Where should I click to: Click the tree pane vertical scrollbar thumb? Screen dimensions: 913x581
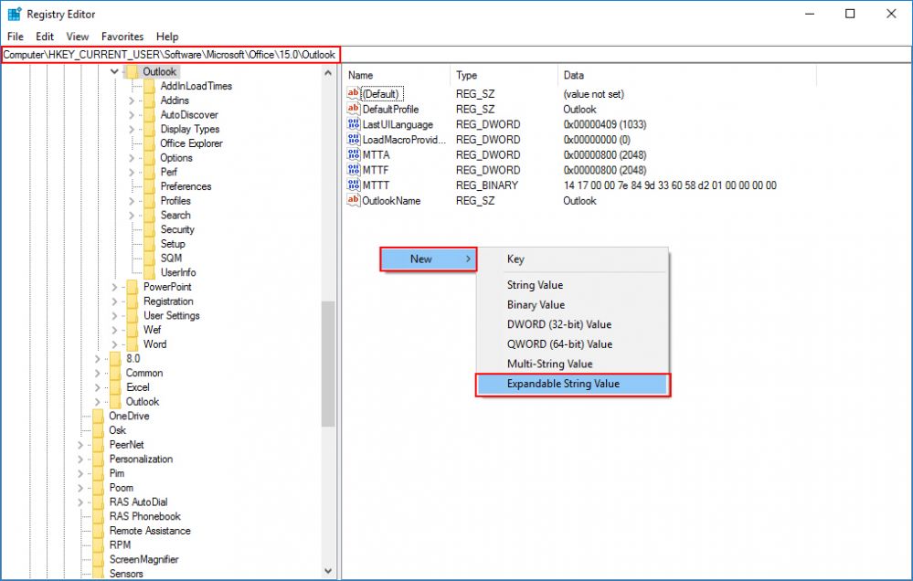[328, 364]
